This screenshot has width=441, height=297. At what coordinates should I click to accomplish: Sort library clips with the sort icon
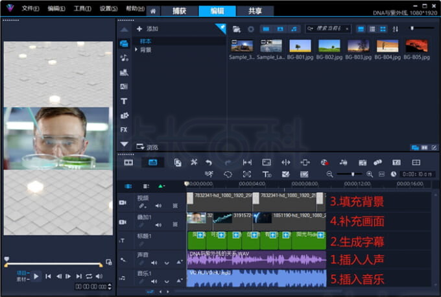point(396,29)
